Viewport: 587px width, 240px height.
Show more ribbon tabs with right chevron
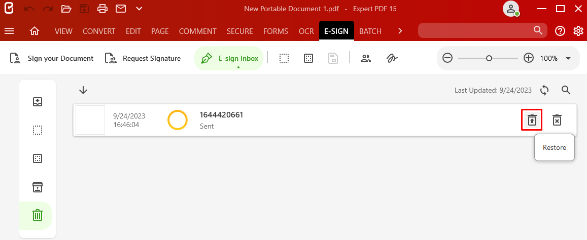click(x=400, y=31)
